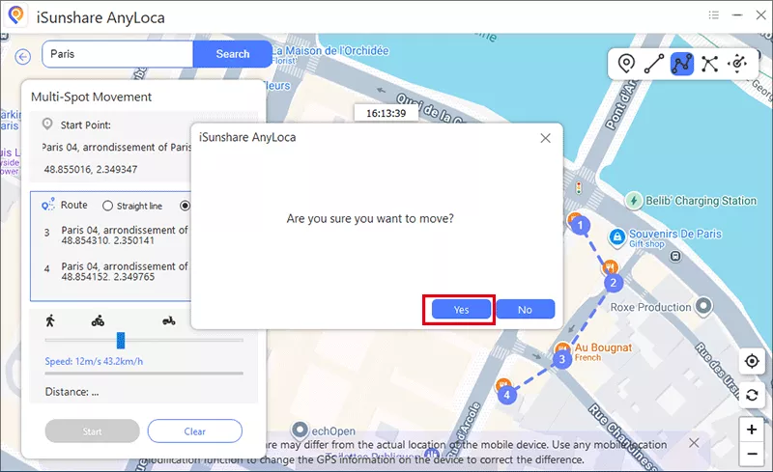
Task: Minimize the AnyLoca window
Action: (737, 15)
